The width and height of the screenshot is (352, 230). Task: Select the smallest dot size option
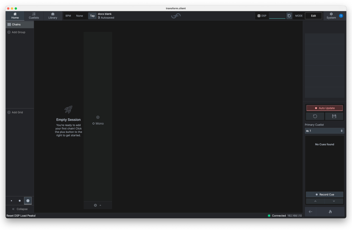pyautogui.click(x=11, y=201)
